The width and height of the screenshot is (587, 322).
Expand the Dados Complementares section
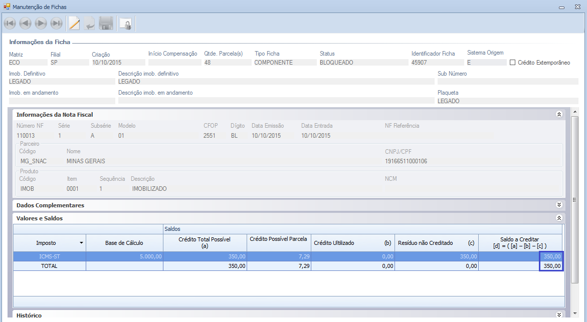[x=559, y=205]
